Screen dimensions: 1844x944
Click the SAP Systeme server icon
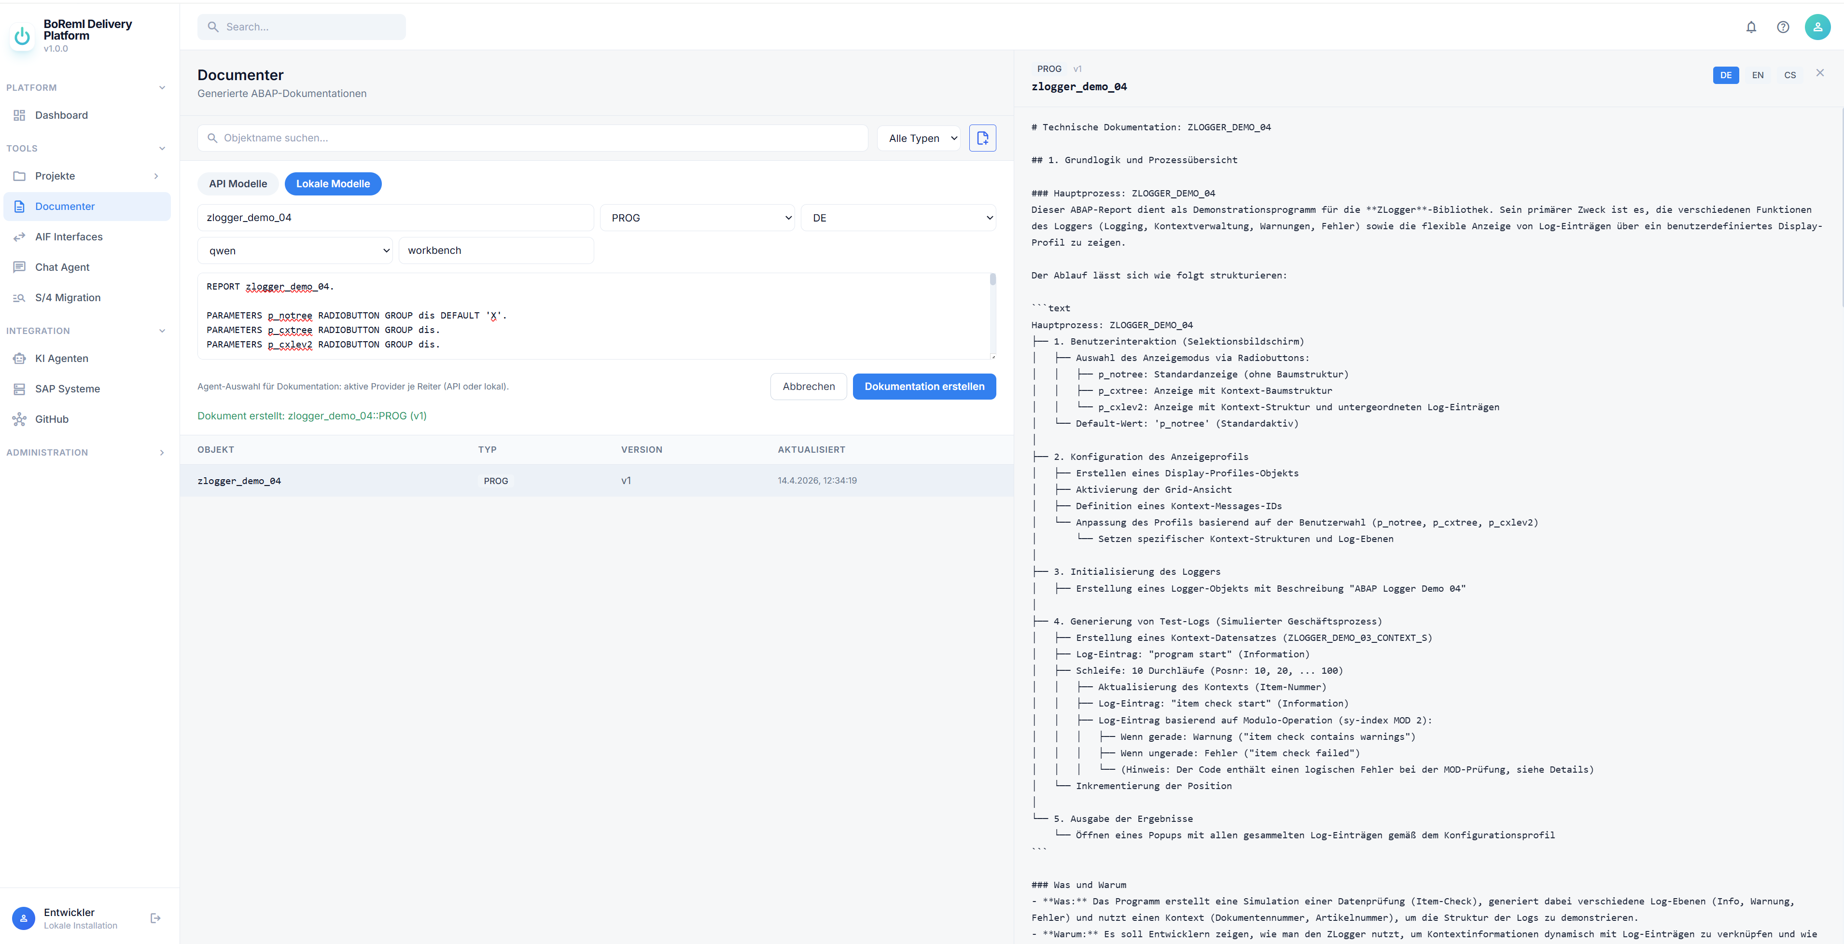point(19,389)
